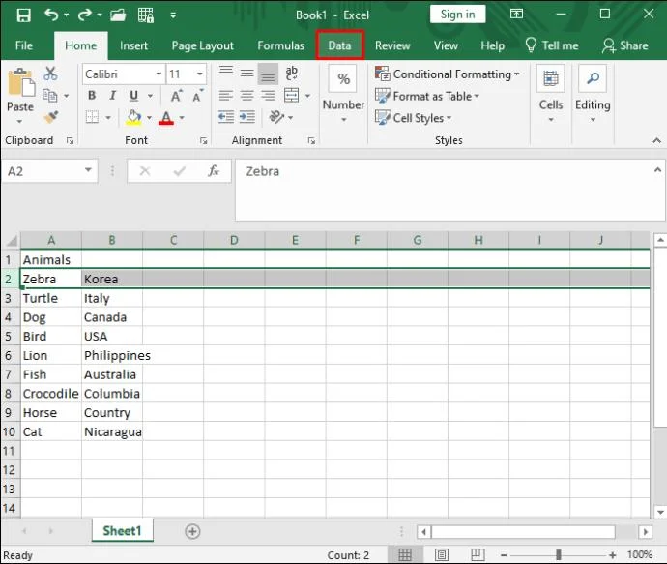Toggle Bold formatting
Screen dimensions: 667x564
coord(92,96)
